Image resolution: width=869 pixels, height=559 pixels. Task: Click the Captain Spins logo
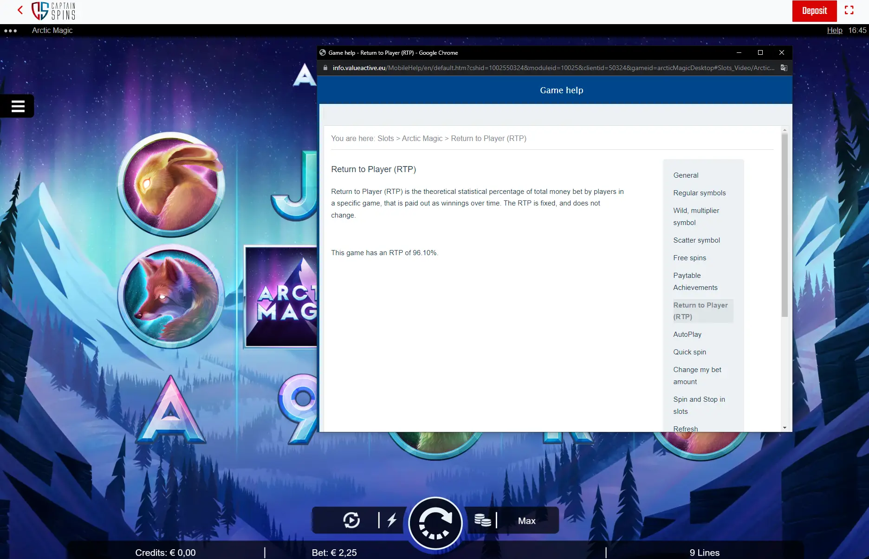pos(53,11)
